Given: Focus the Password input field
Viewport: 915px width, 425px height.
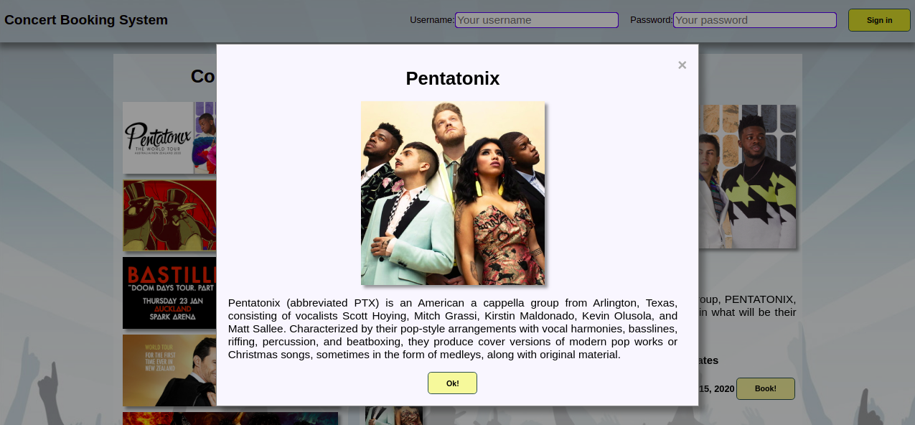Looking at the screenshot, I should 754,20.
